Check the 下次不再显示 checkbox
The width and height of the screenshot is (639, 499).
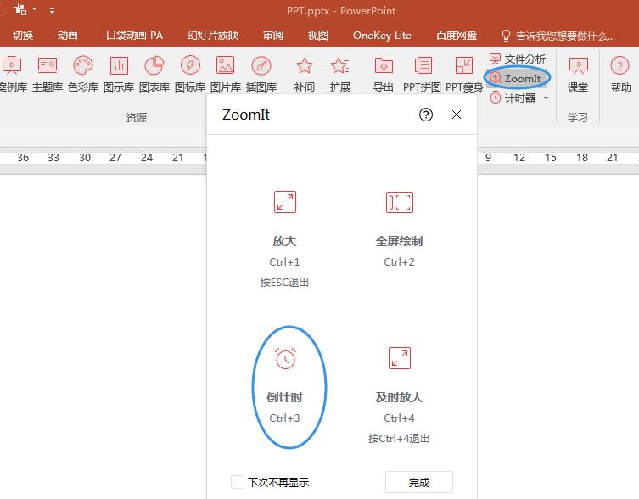[238, 482]
